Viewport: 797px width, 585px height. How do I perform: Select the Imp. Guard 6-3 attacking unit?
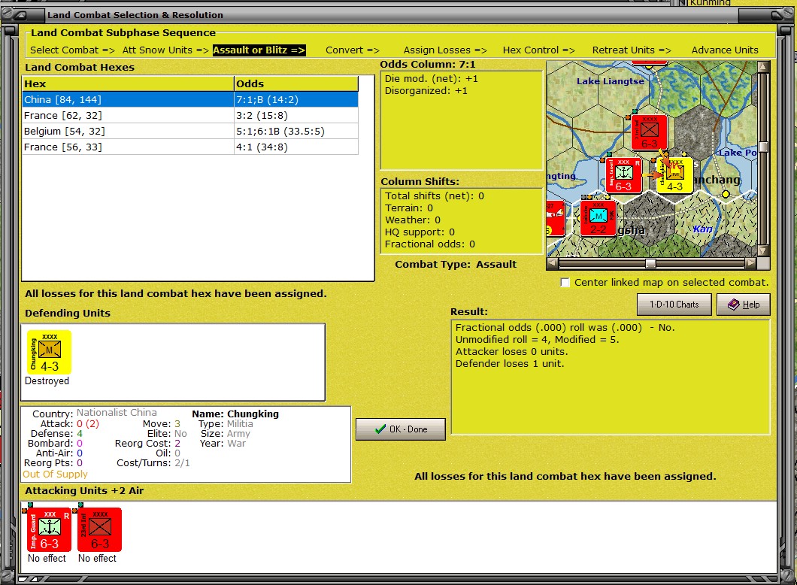pyautogui.click(x=50, y=529)
